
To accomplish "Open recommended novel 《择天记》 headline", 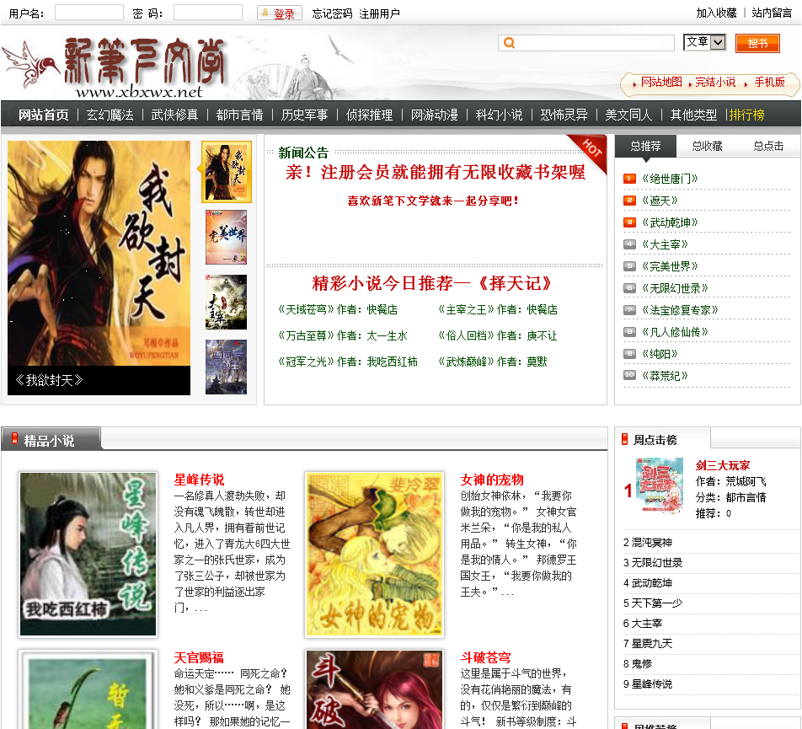I will coord(515,283).
